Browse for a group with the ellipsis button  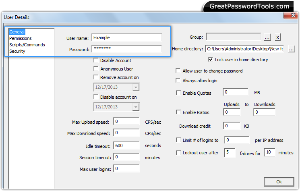click(x=267, y=37)
